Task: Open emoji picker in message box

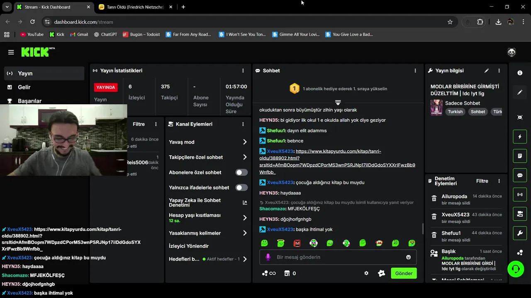Action: [409, 257]
